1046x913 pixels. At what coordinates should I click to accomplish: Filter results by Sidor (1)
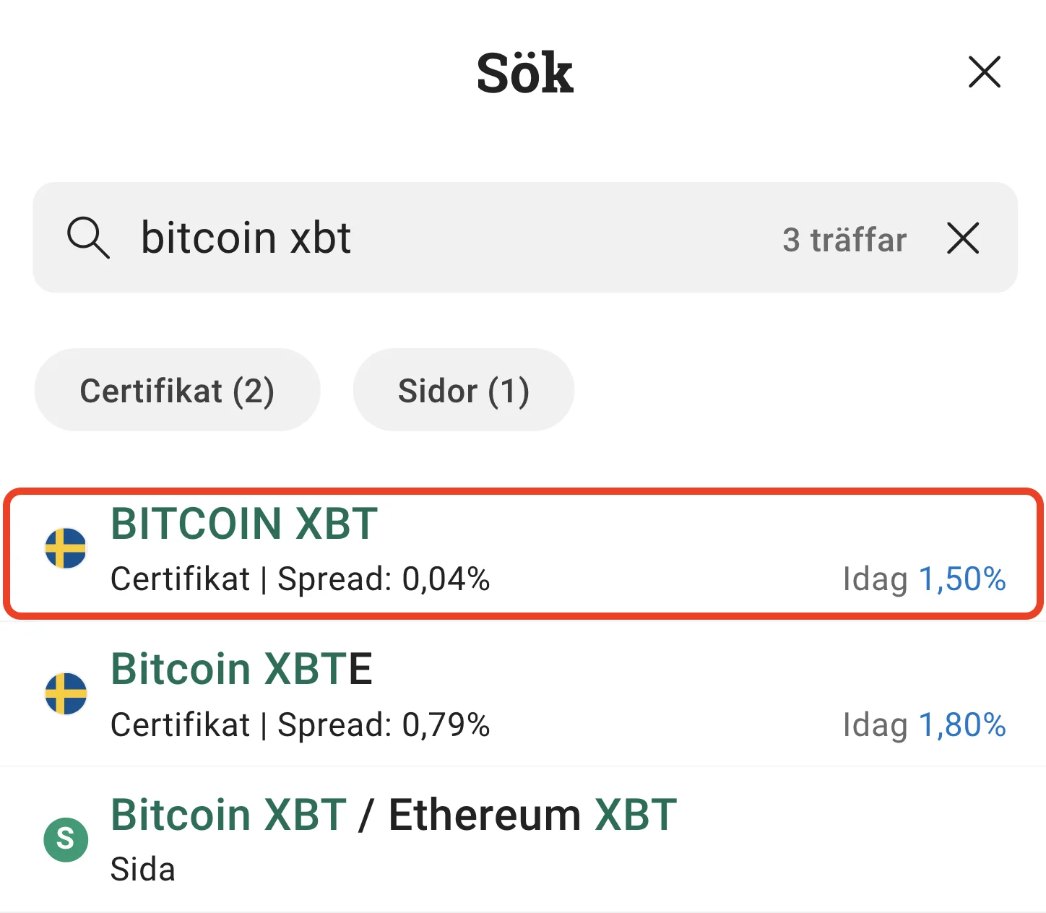[x=463, y=391]
